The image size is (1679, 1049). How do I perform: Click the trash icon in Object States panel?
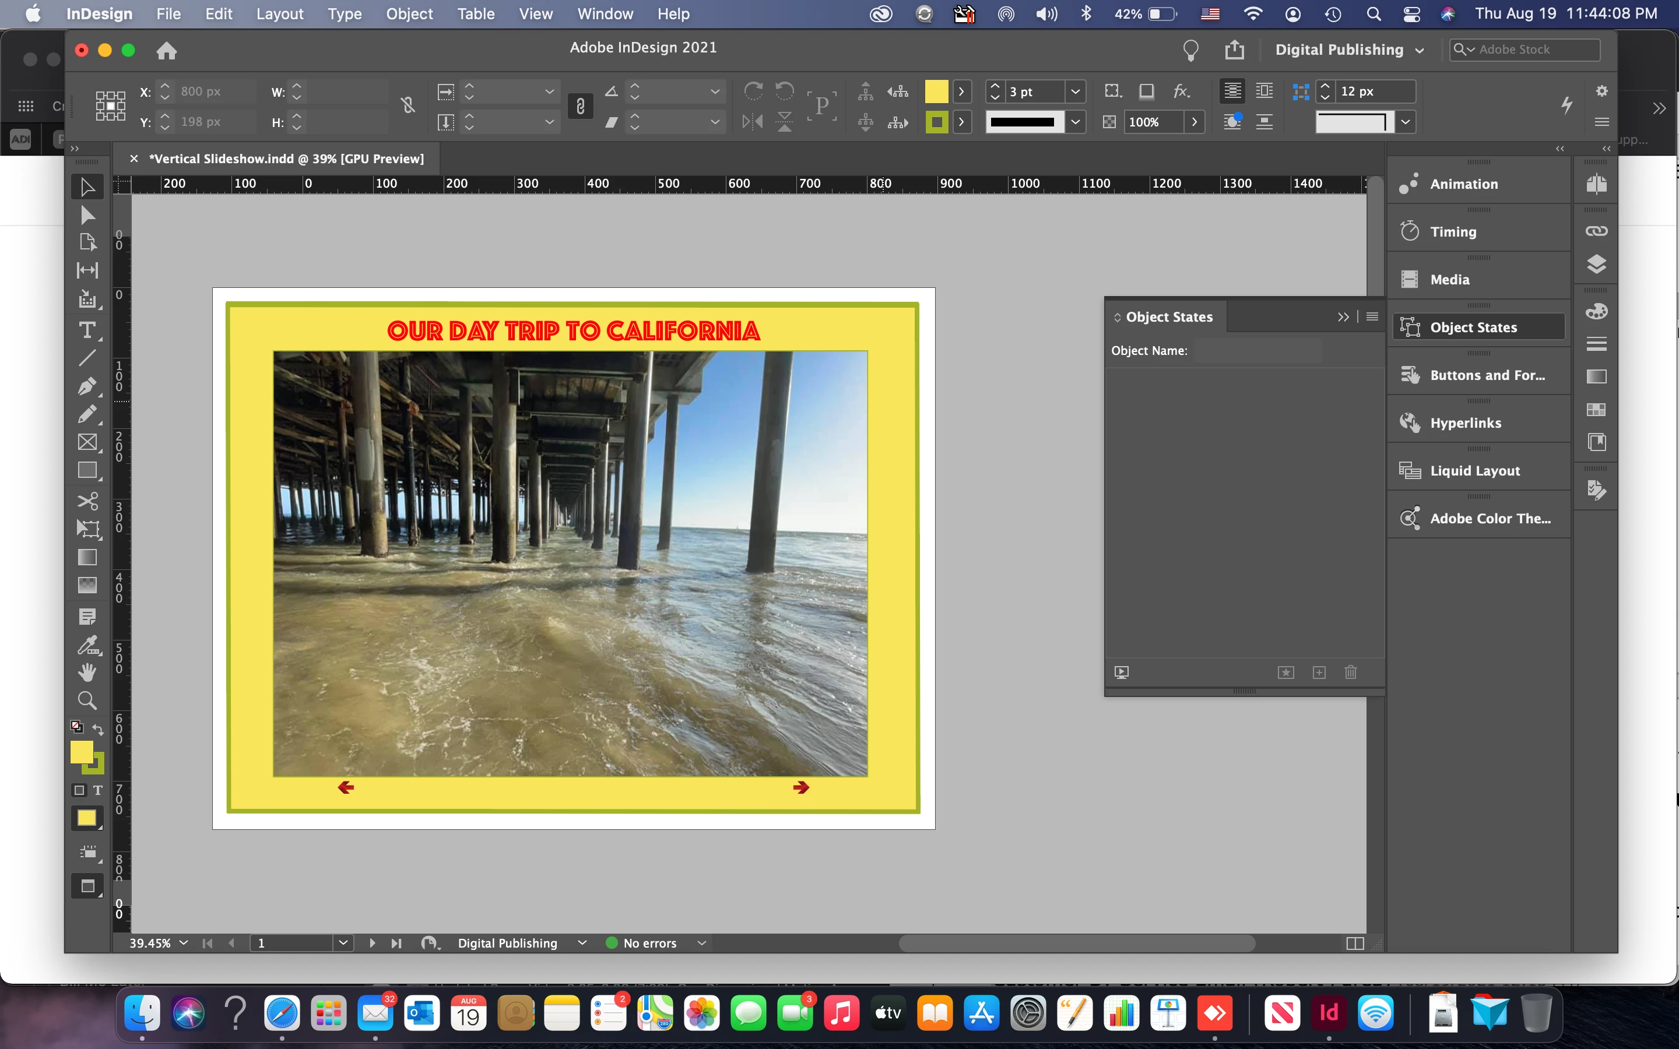1350,671
